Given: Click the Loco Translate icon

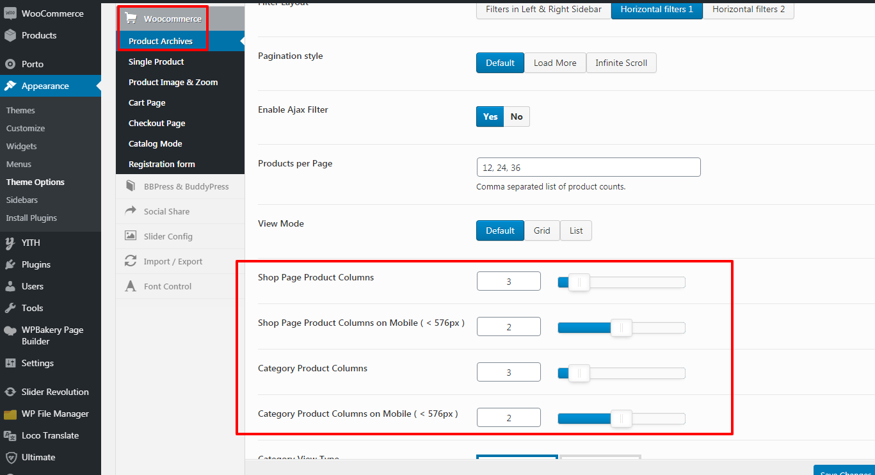Looking at the screenshot, I should 10,435.
